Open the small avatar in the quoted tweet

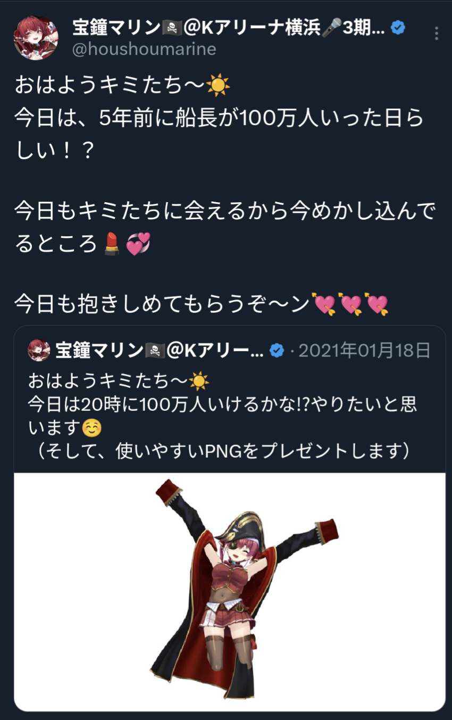pos(38,351)
